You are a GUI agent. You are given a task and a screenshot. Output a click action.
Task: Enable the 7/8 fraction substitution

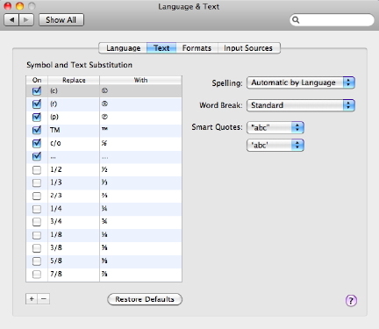pos(37,274)
